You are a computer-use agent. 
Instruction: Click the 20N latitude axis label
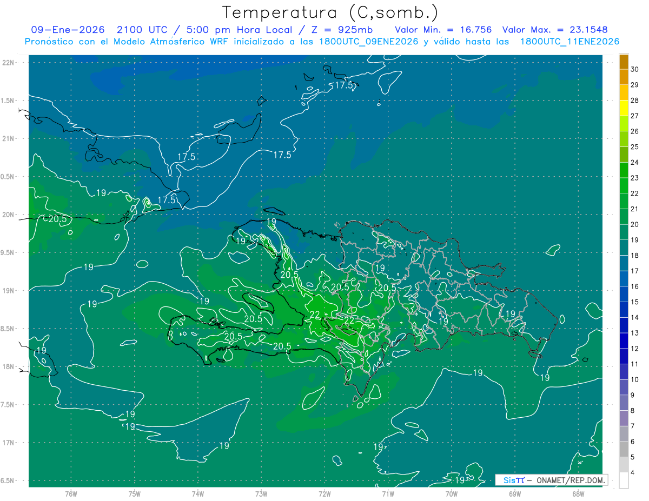(9, 215)
